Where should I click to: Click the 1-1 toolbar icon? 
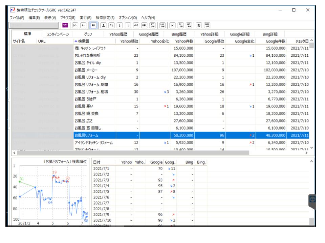(172, 25)
